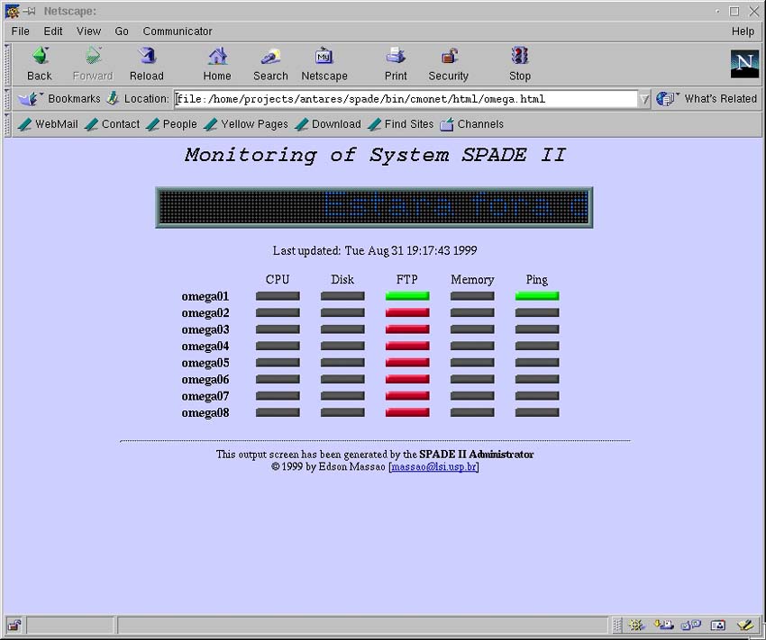This screenshot has width=766, height=640.
Task: Click omega04 Disk status indicator
Action: tap(342, 346)
